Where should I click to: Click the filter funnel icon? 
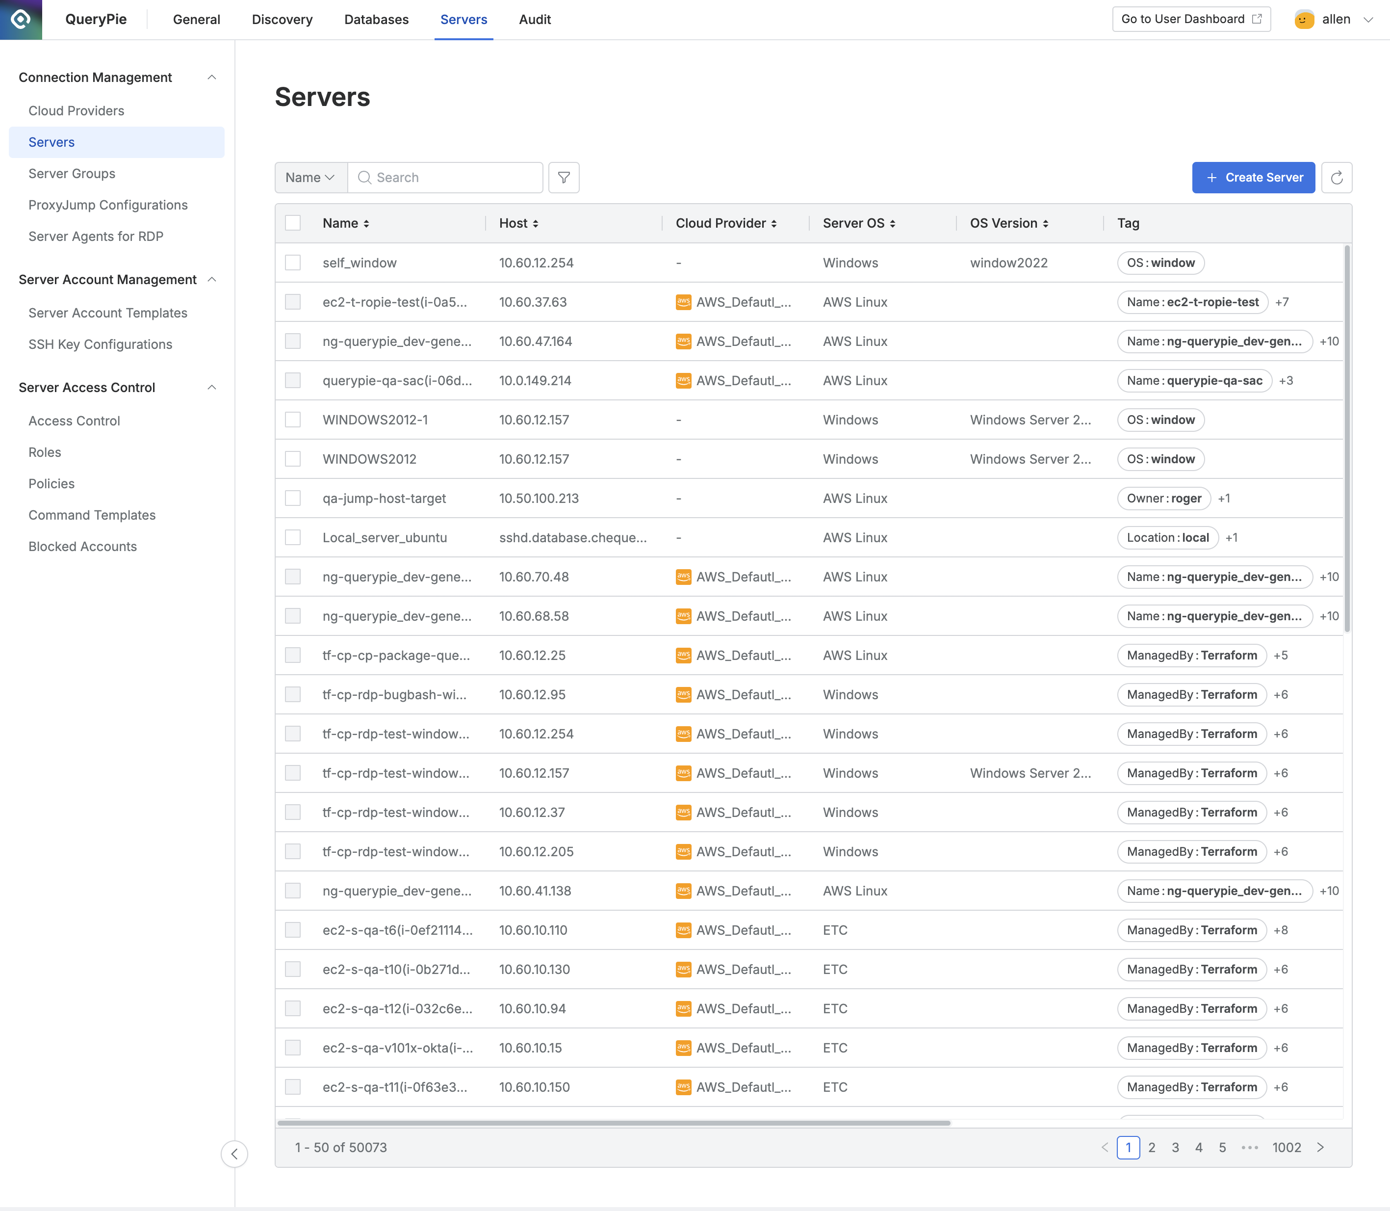[x=563, y=178]
